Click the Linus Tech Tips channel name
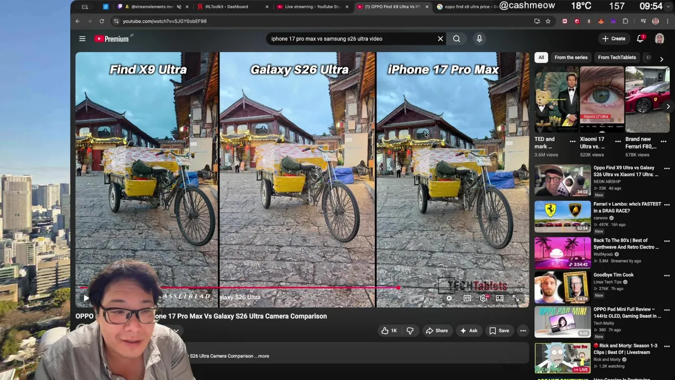675x380 pixels. click(x=607, y=282)
